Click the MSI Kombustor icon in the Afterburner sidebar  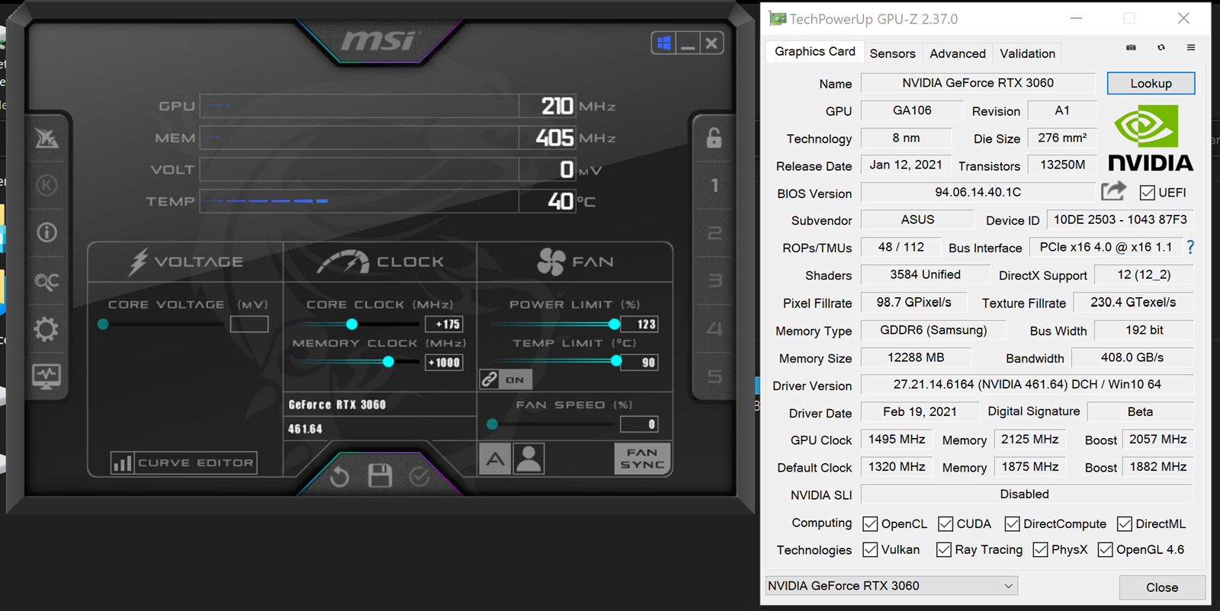point(47,138)
